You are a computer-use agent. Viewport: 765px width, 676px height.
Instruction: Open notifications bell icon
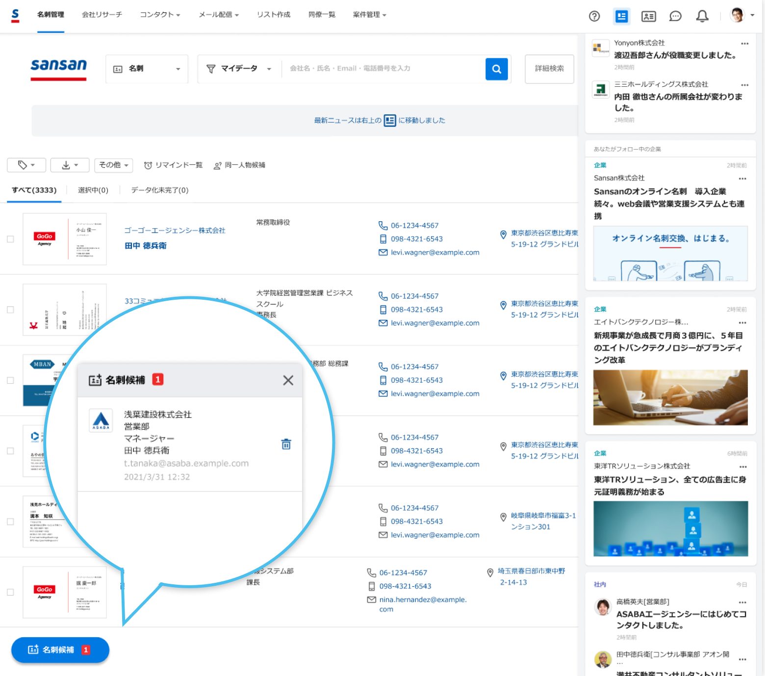(702, 16)
